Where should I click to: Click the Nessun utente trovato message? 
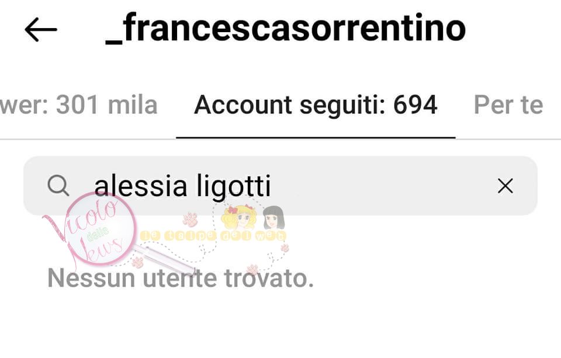(181, 279)
